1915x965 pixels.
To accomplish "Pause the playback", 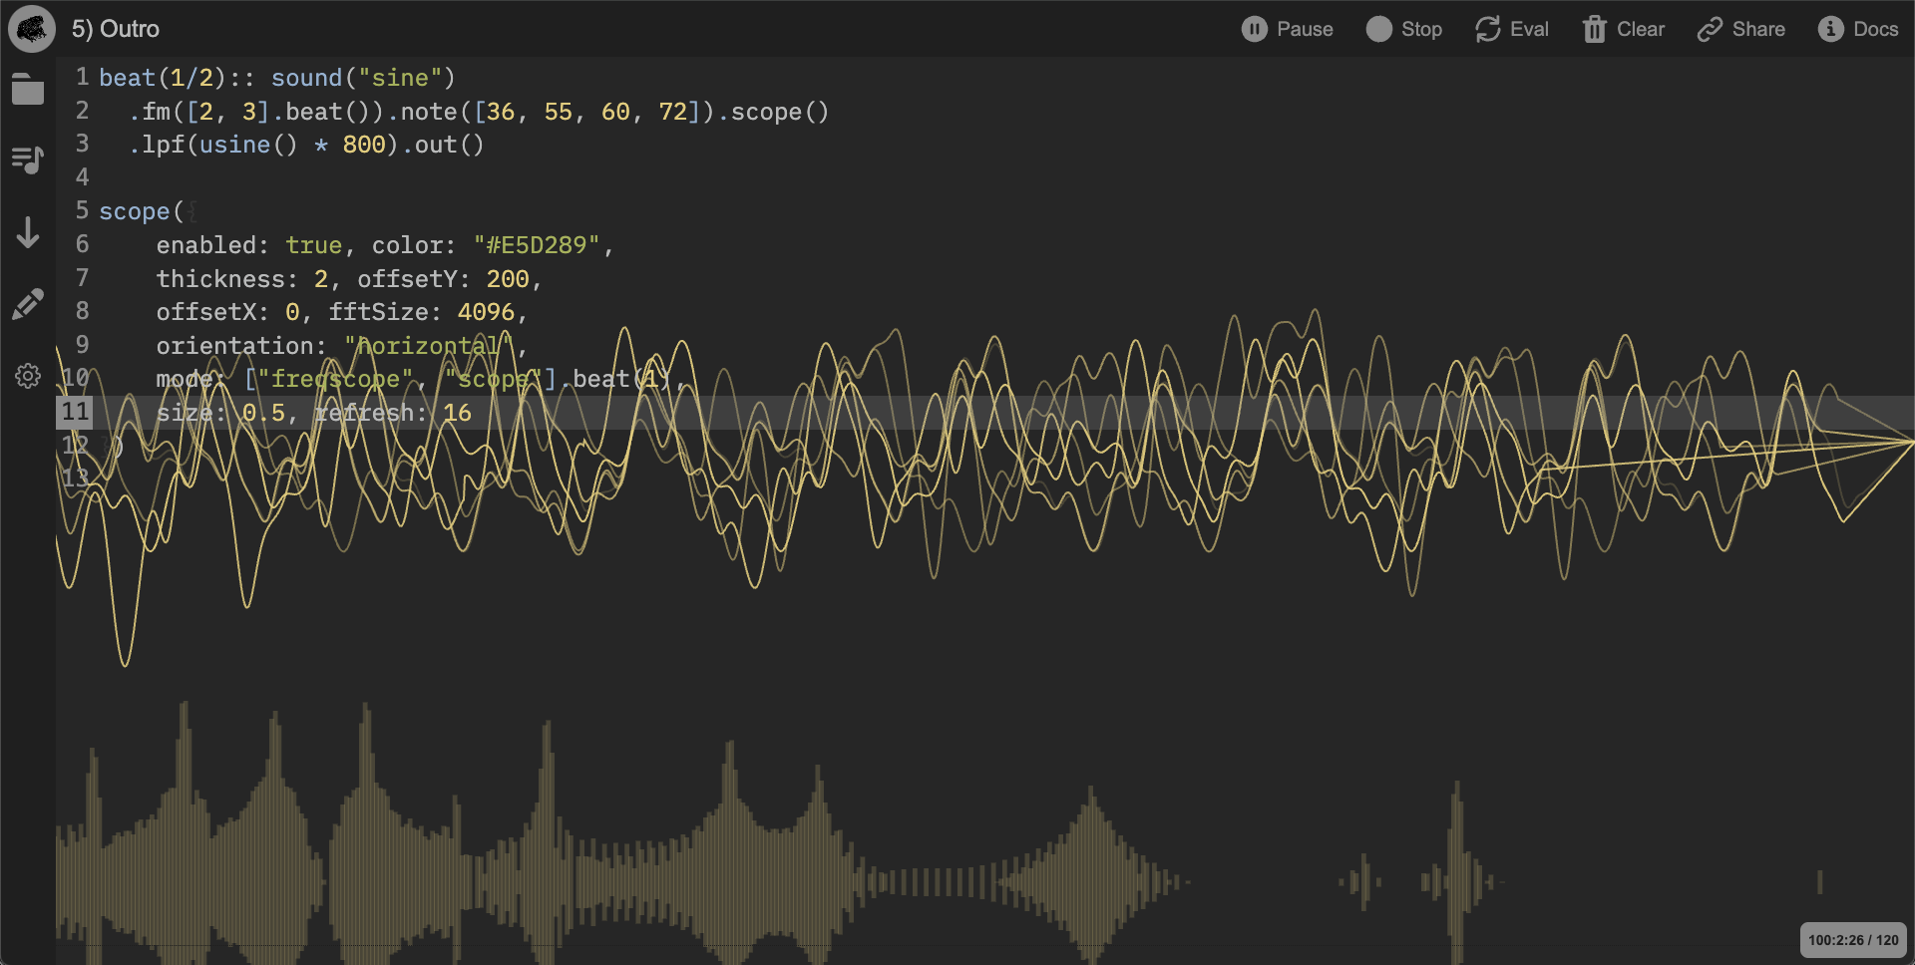I will click(1287, 29).
